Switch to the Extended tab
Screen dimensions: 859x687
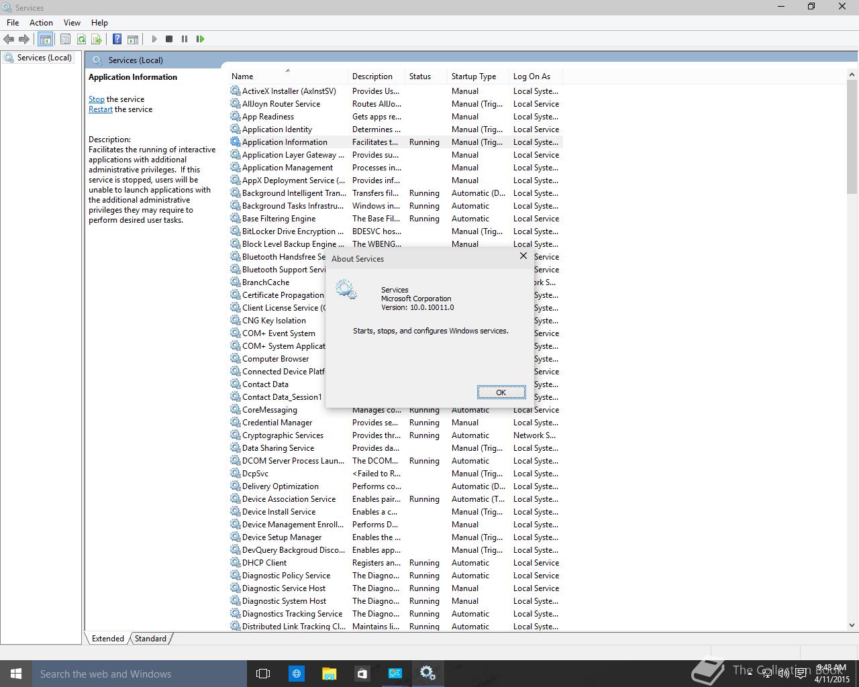(x=107, y=639)
